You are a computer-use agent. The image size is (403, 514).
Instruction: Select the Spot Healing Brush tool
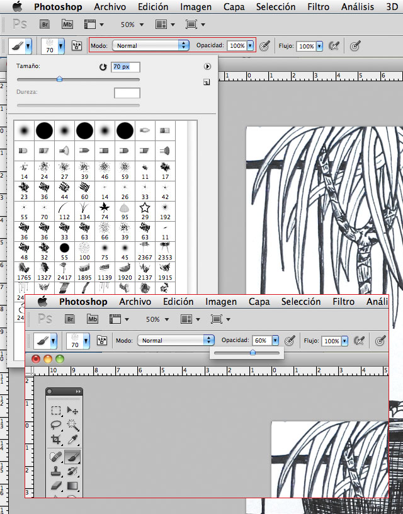click(56, 457)
